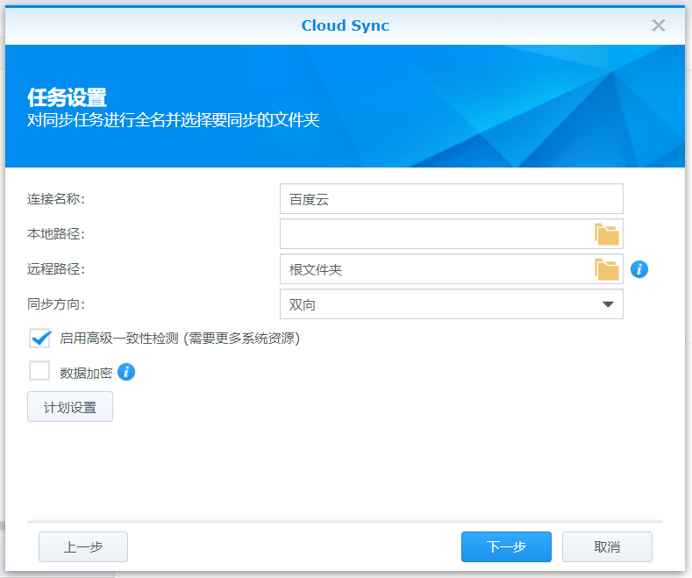Click the Cloud Sync title text

345,25
